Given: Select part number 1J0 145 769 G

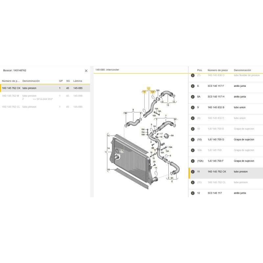Looking at the screenshot, I should [x=216, y=139].
